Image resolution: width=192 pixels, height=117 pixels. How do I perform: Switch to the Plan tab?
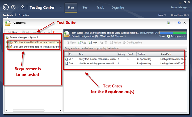[71, 7]
